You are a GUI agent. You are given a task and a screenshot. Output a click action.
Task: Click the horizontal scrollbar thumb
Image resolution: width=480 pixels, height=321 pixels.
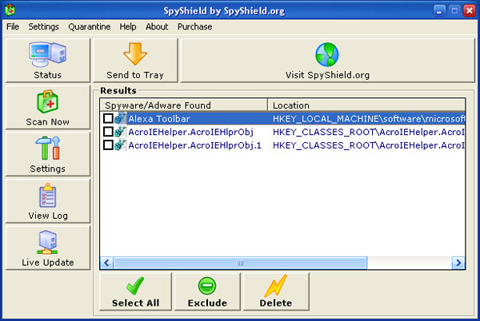point(240,263)
